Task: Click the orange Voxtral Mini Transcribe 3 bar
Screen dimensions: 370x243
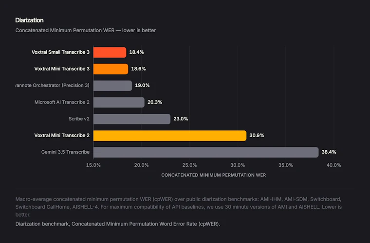Action: 111,69
